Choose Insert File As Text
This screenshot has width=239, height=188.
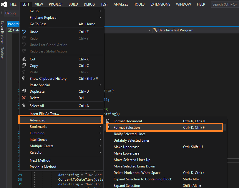62,114
